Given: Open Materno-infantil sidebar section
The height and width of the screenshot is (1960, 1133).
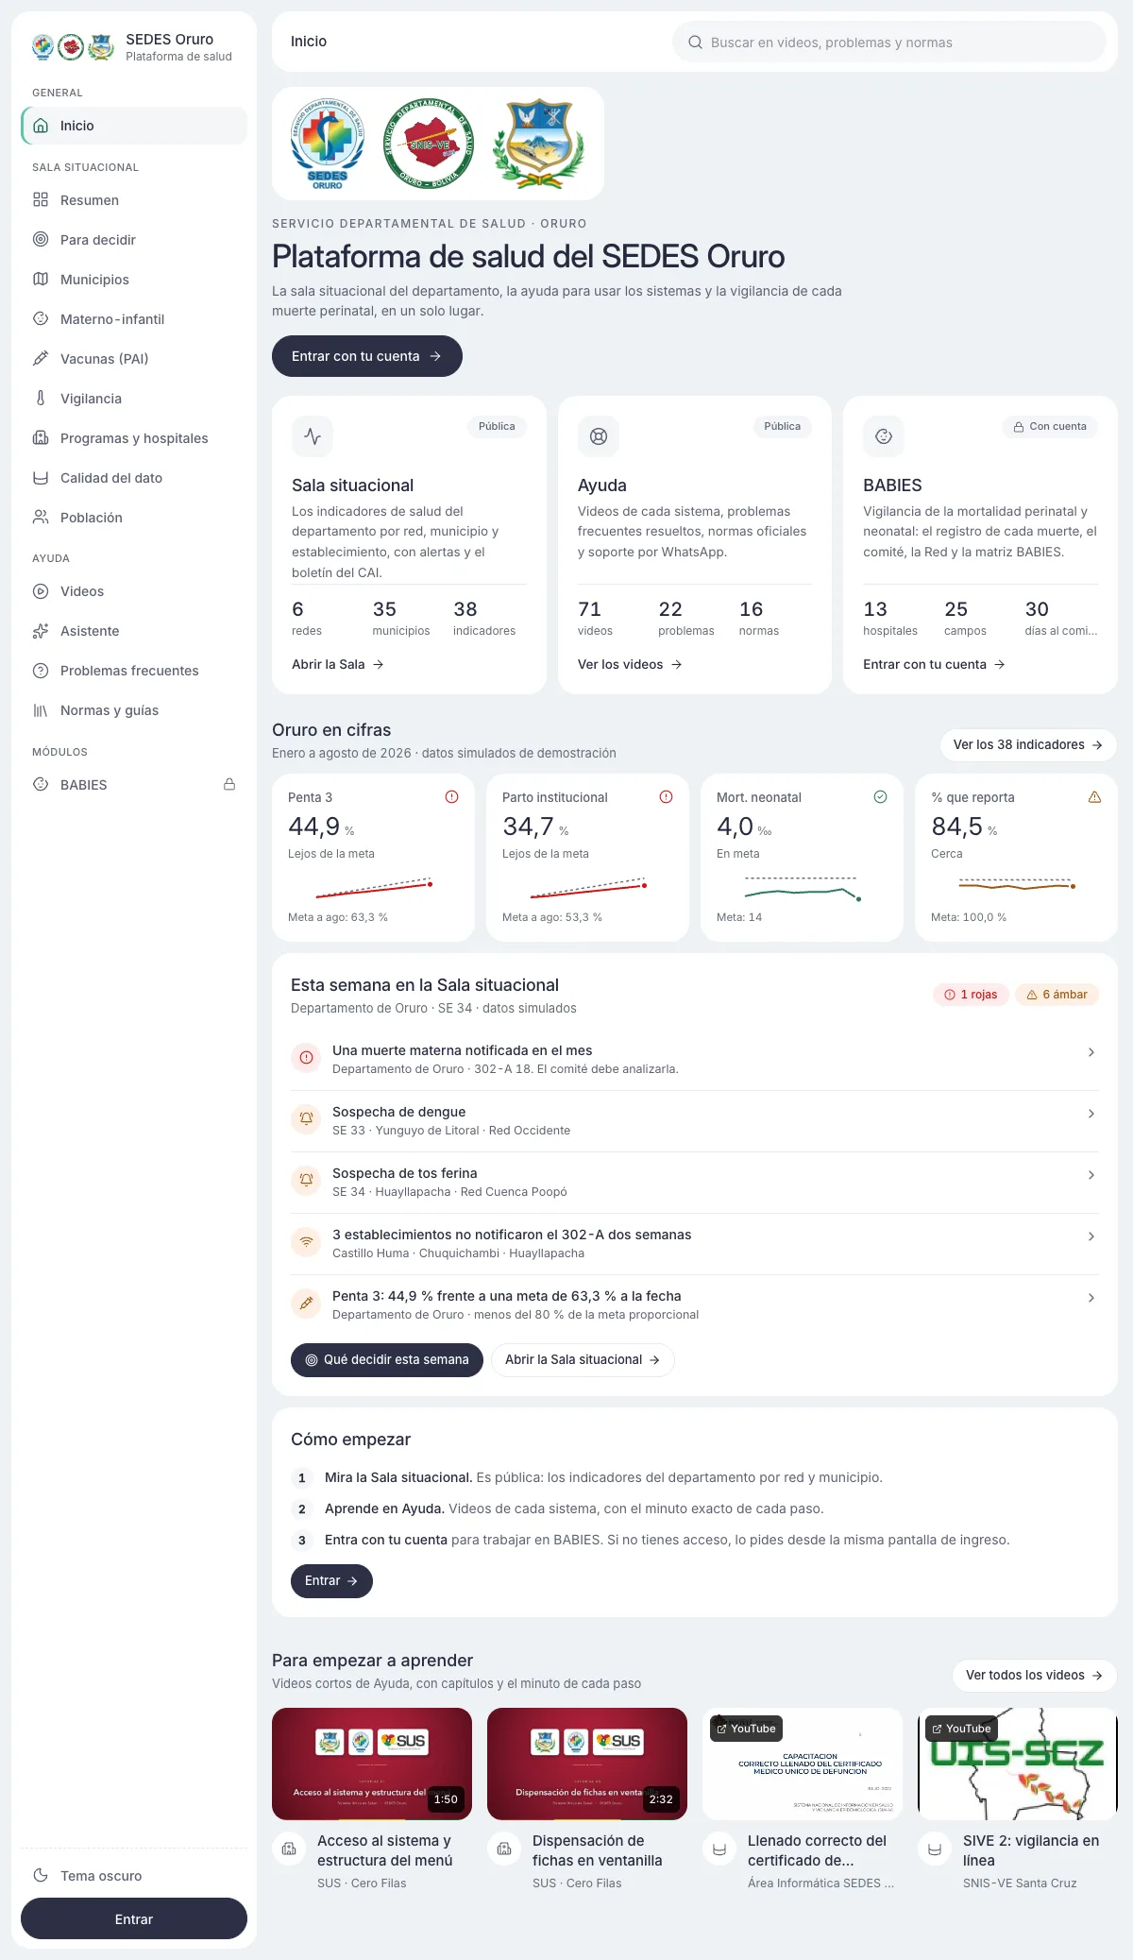Looking at the screenshot, I should click(x=134, y=319).
